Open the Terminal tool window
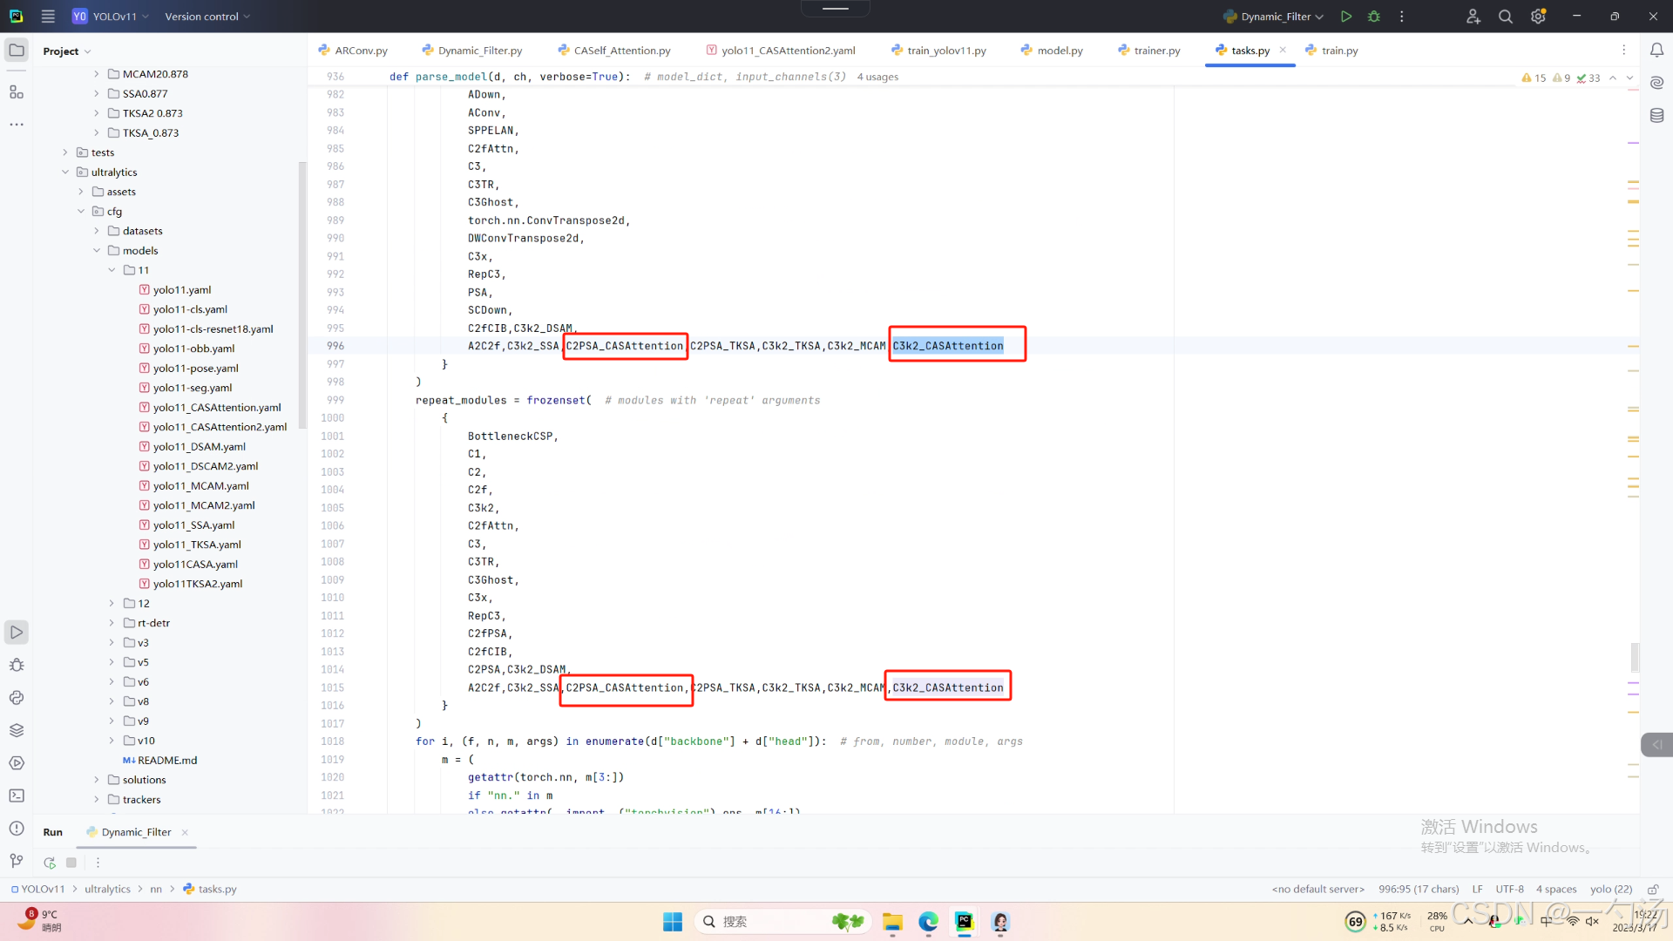The width and height of the screenshot is (1673, 941). click(x=17, y=795)
